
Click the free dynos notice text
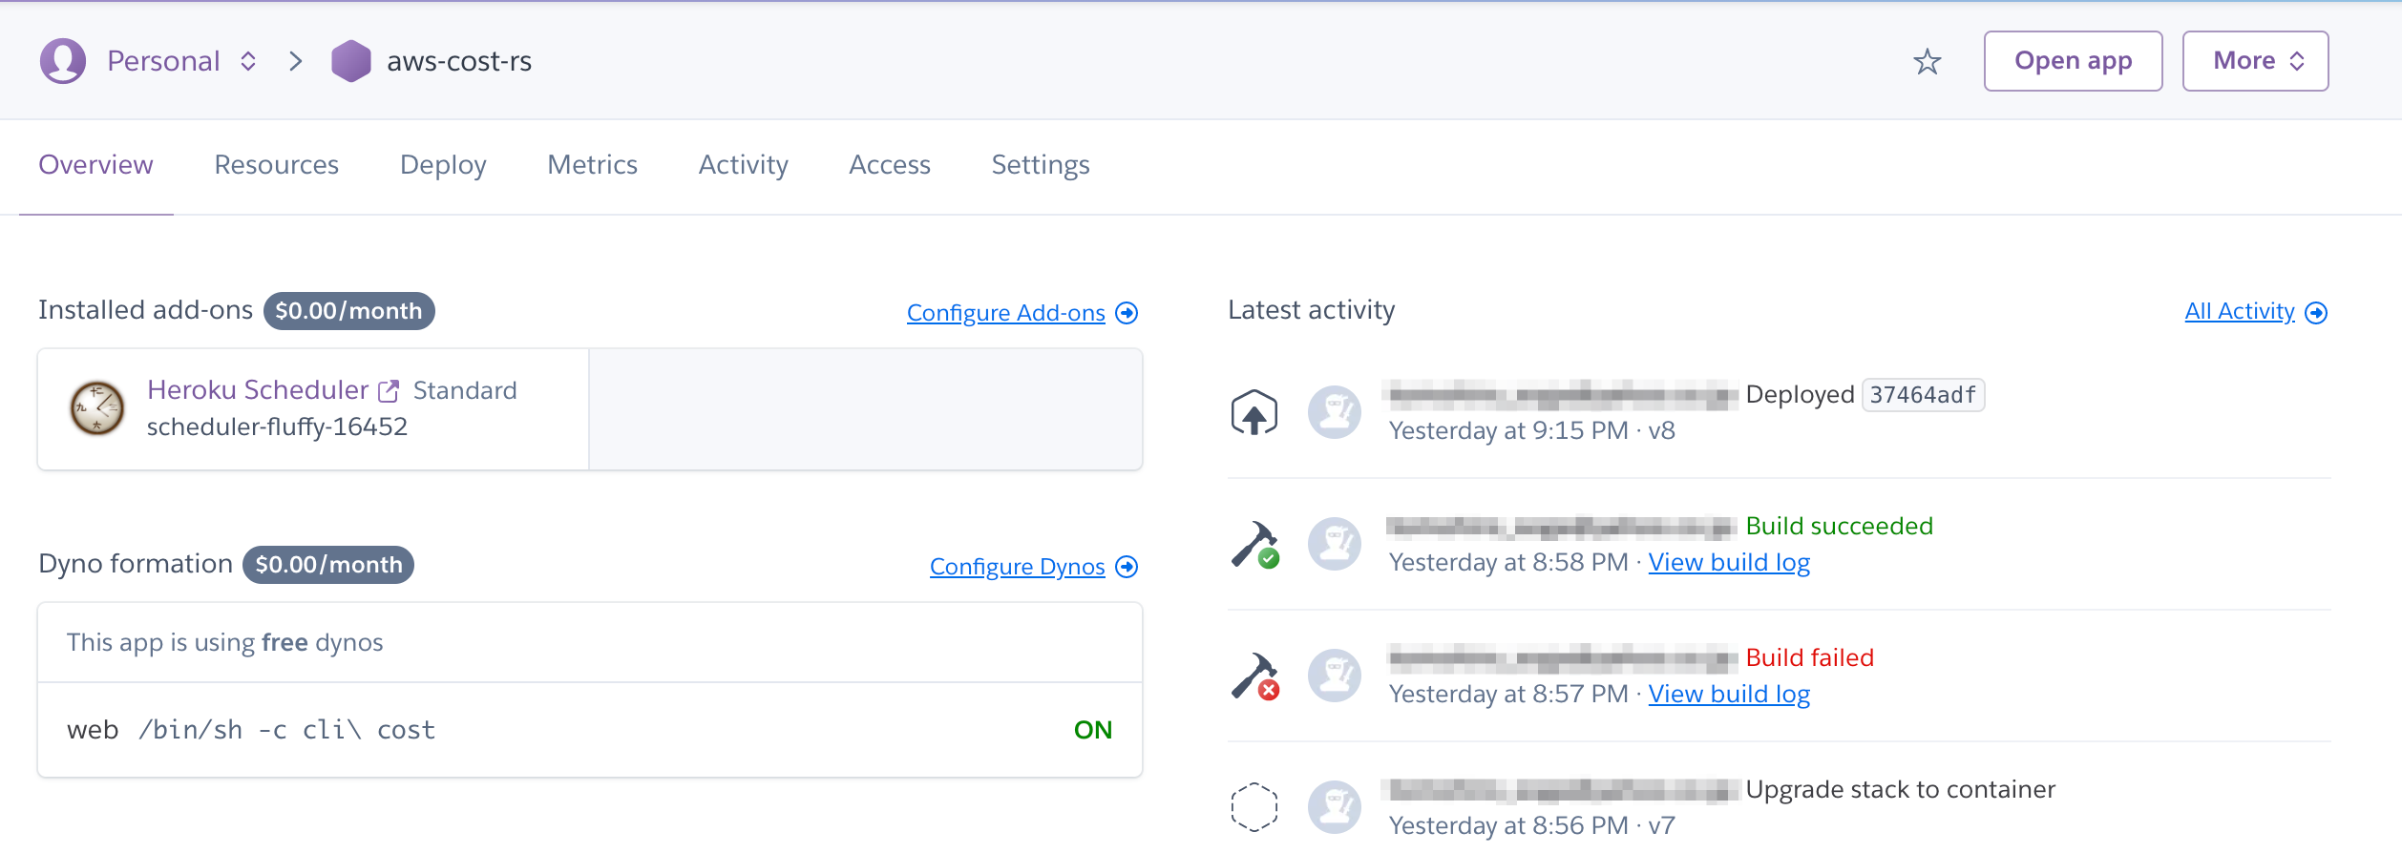[x=225, y=642]
